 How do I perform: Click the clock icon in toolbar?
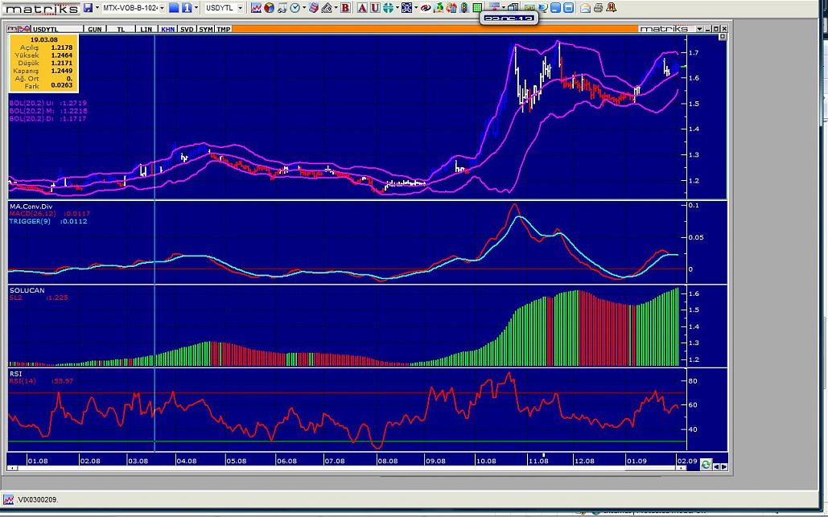(x=295, y=8)
